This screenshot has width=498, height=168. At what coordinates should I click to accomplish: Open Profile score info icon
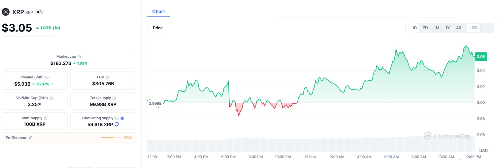pyautogui.click(x=31, y=138)
